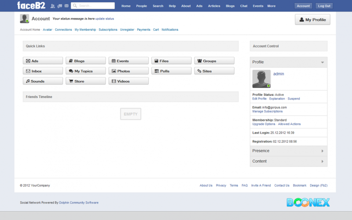Click the admin profile picture
This screenshot has height=220, width=352.
pyautogui.click(x=261, y=79)
